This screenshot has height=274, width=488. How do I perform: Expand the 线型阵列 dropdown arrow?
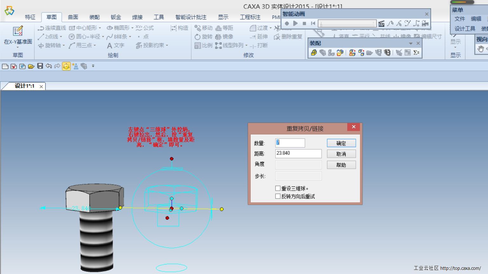(246, 46)
